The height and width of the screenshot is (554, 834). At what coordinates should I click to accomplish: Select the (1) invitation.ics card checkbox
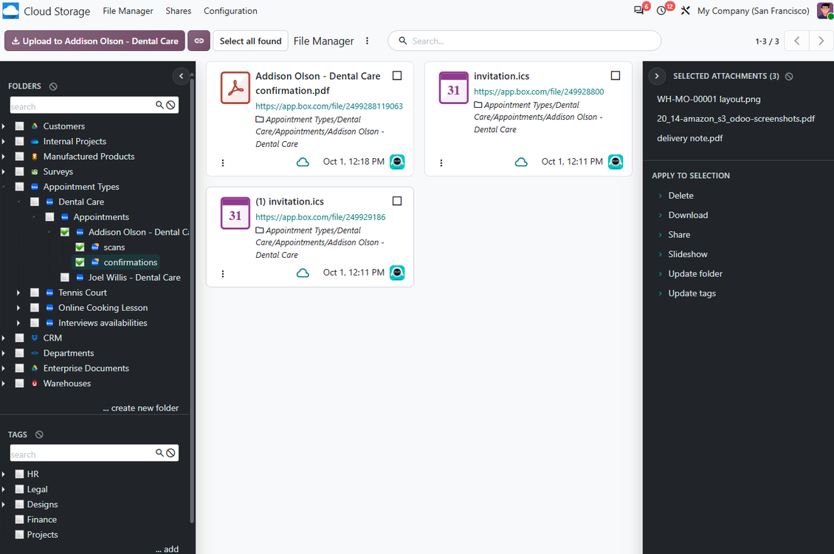coord(397,201)
